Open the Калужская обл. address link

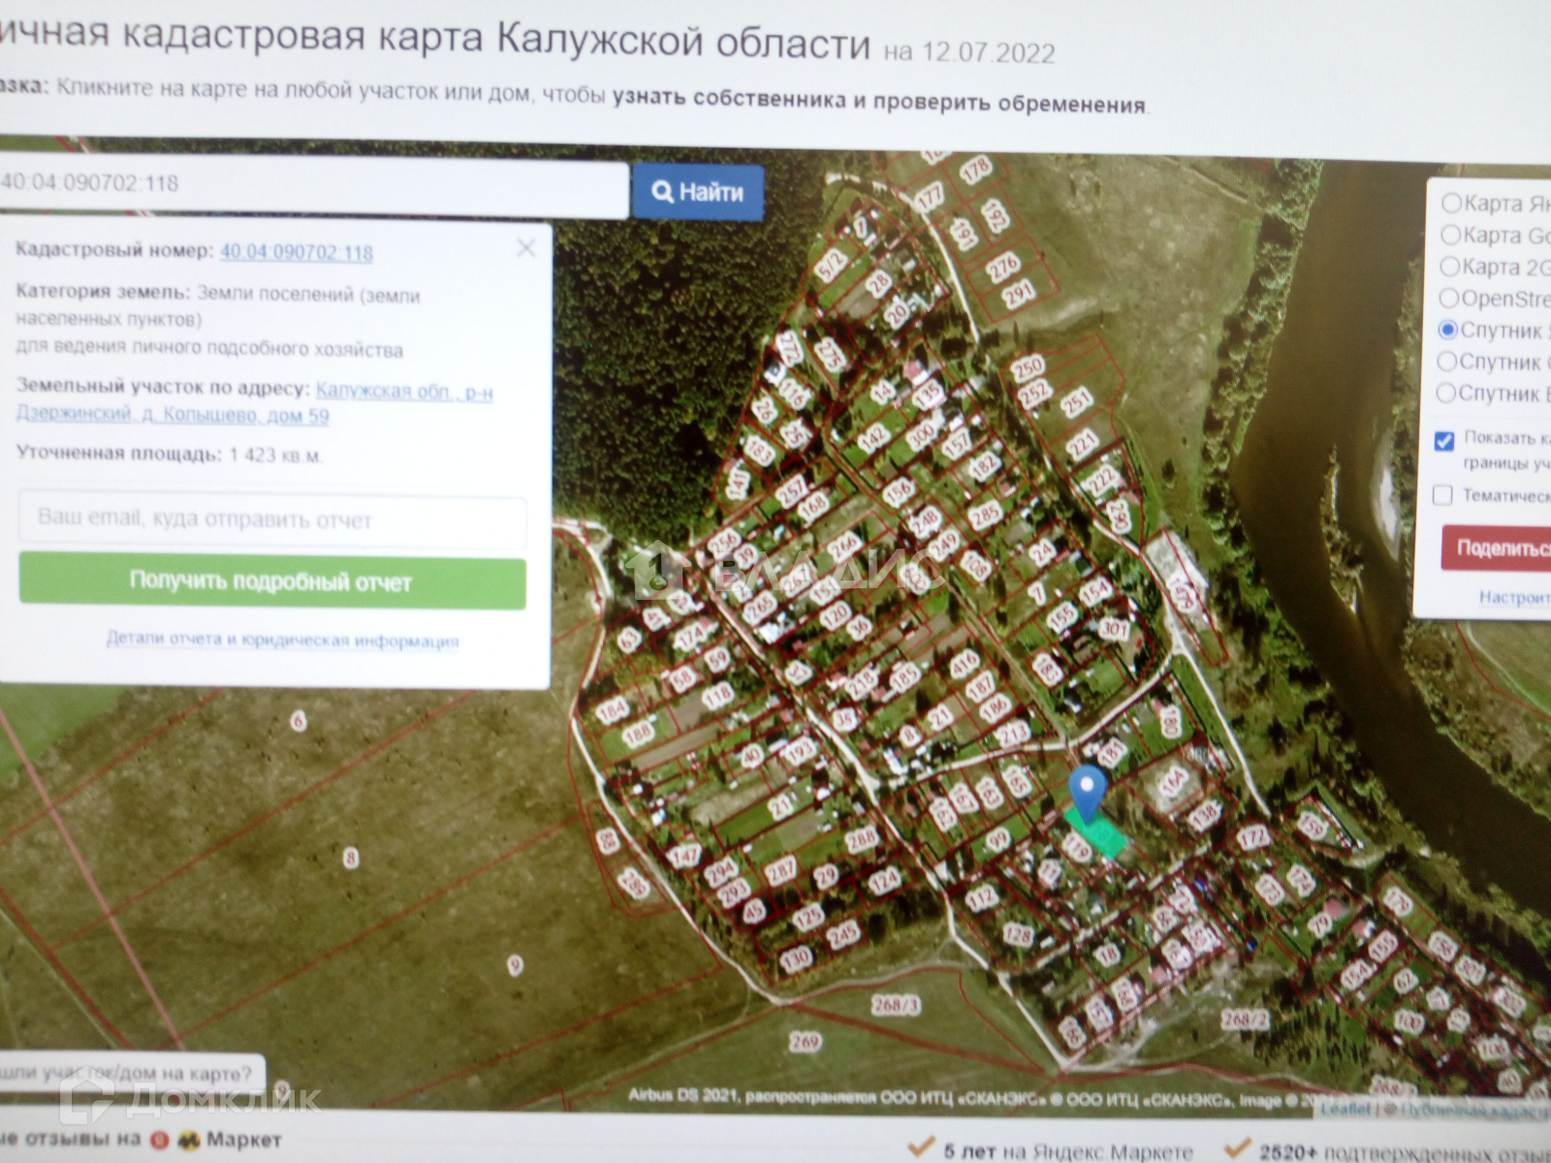[255, 403]
